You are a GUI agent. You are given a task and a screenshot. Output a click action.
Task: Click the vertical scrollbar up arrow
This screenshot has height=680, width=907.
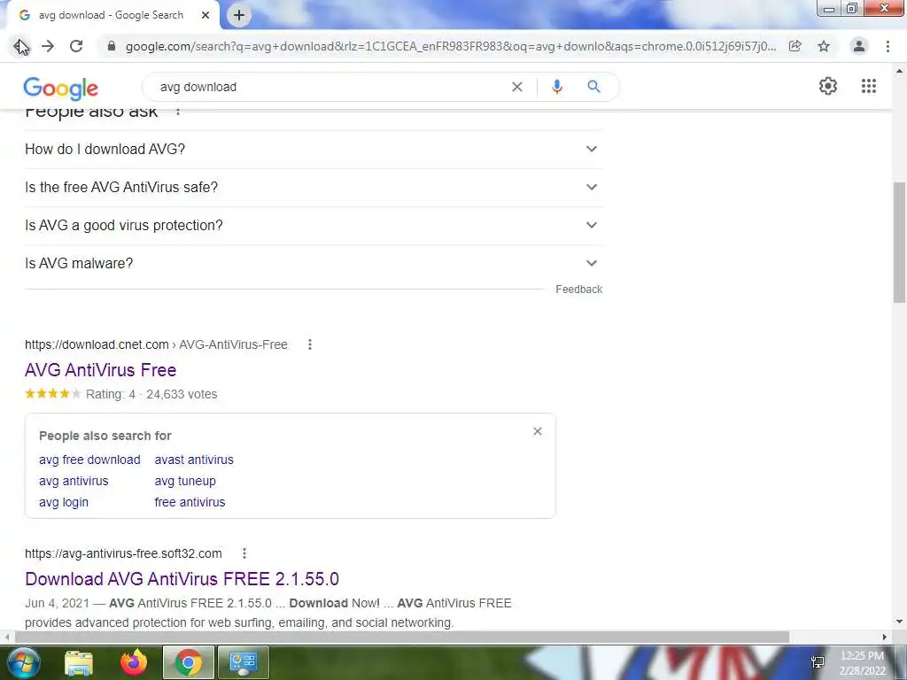[899, 71]
